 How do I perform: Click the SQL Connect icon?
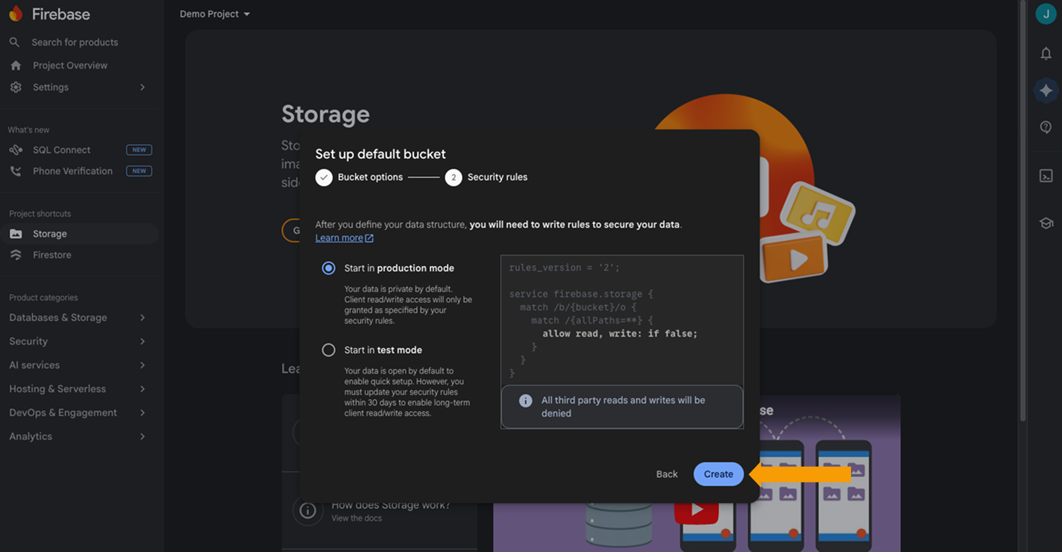(16, 150)
